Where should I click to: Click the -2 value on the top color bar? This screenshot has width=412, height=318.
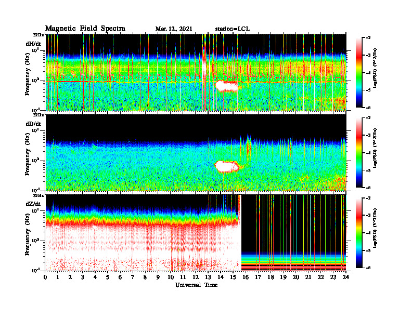[x=369, y=38]
